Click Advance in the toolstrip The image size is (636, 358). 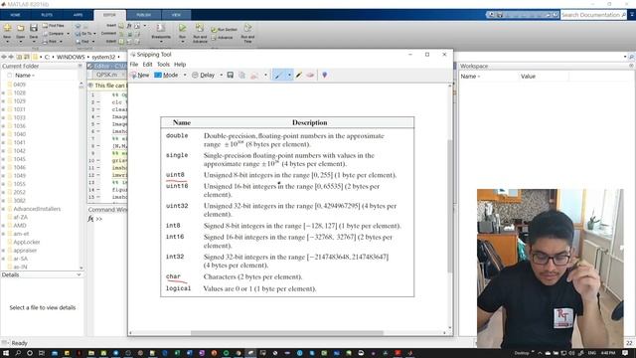pos(222,38)
